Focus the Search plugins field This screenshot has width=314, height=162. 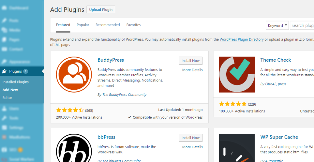(x=302, y=25)
